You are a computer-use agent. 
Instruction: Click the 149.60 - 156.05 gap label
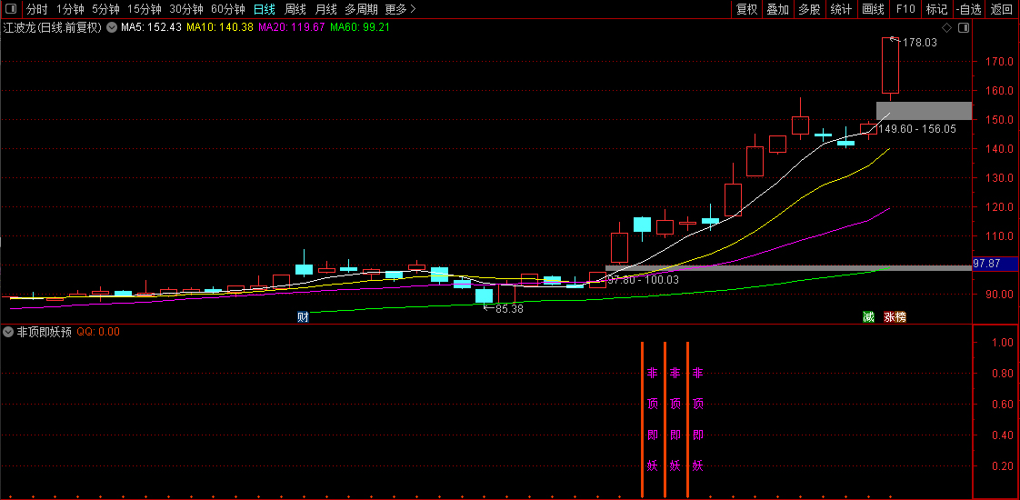coord(916,129)
